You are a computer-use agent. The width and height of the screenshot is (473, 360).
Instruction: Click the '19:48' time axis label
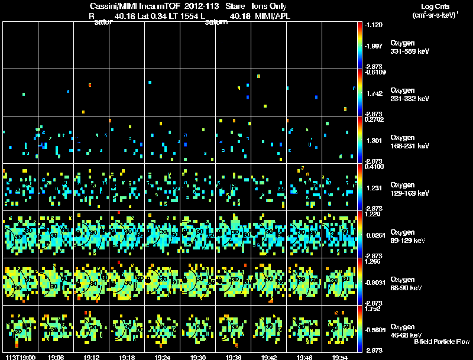click(x=304, y=357)
